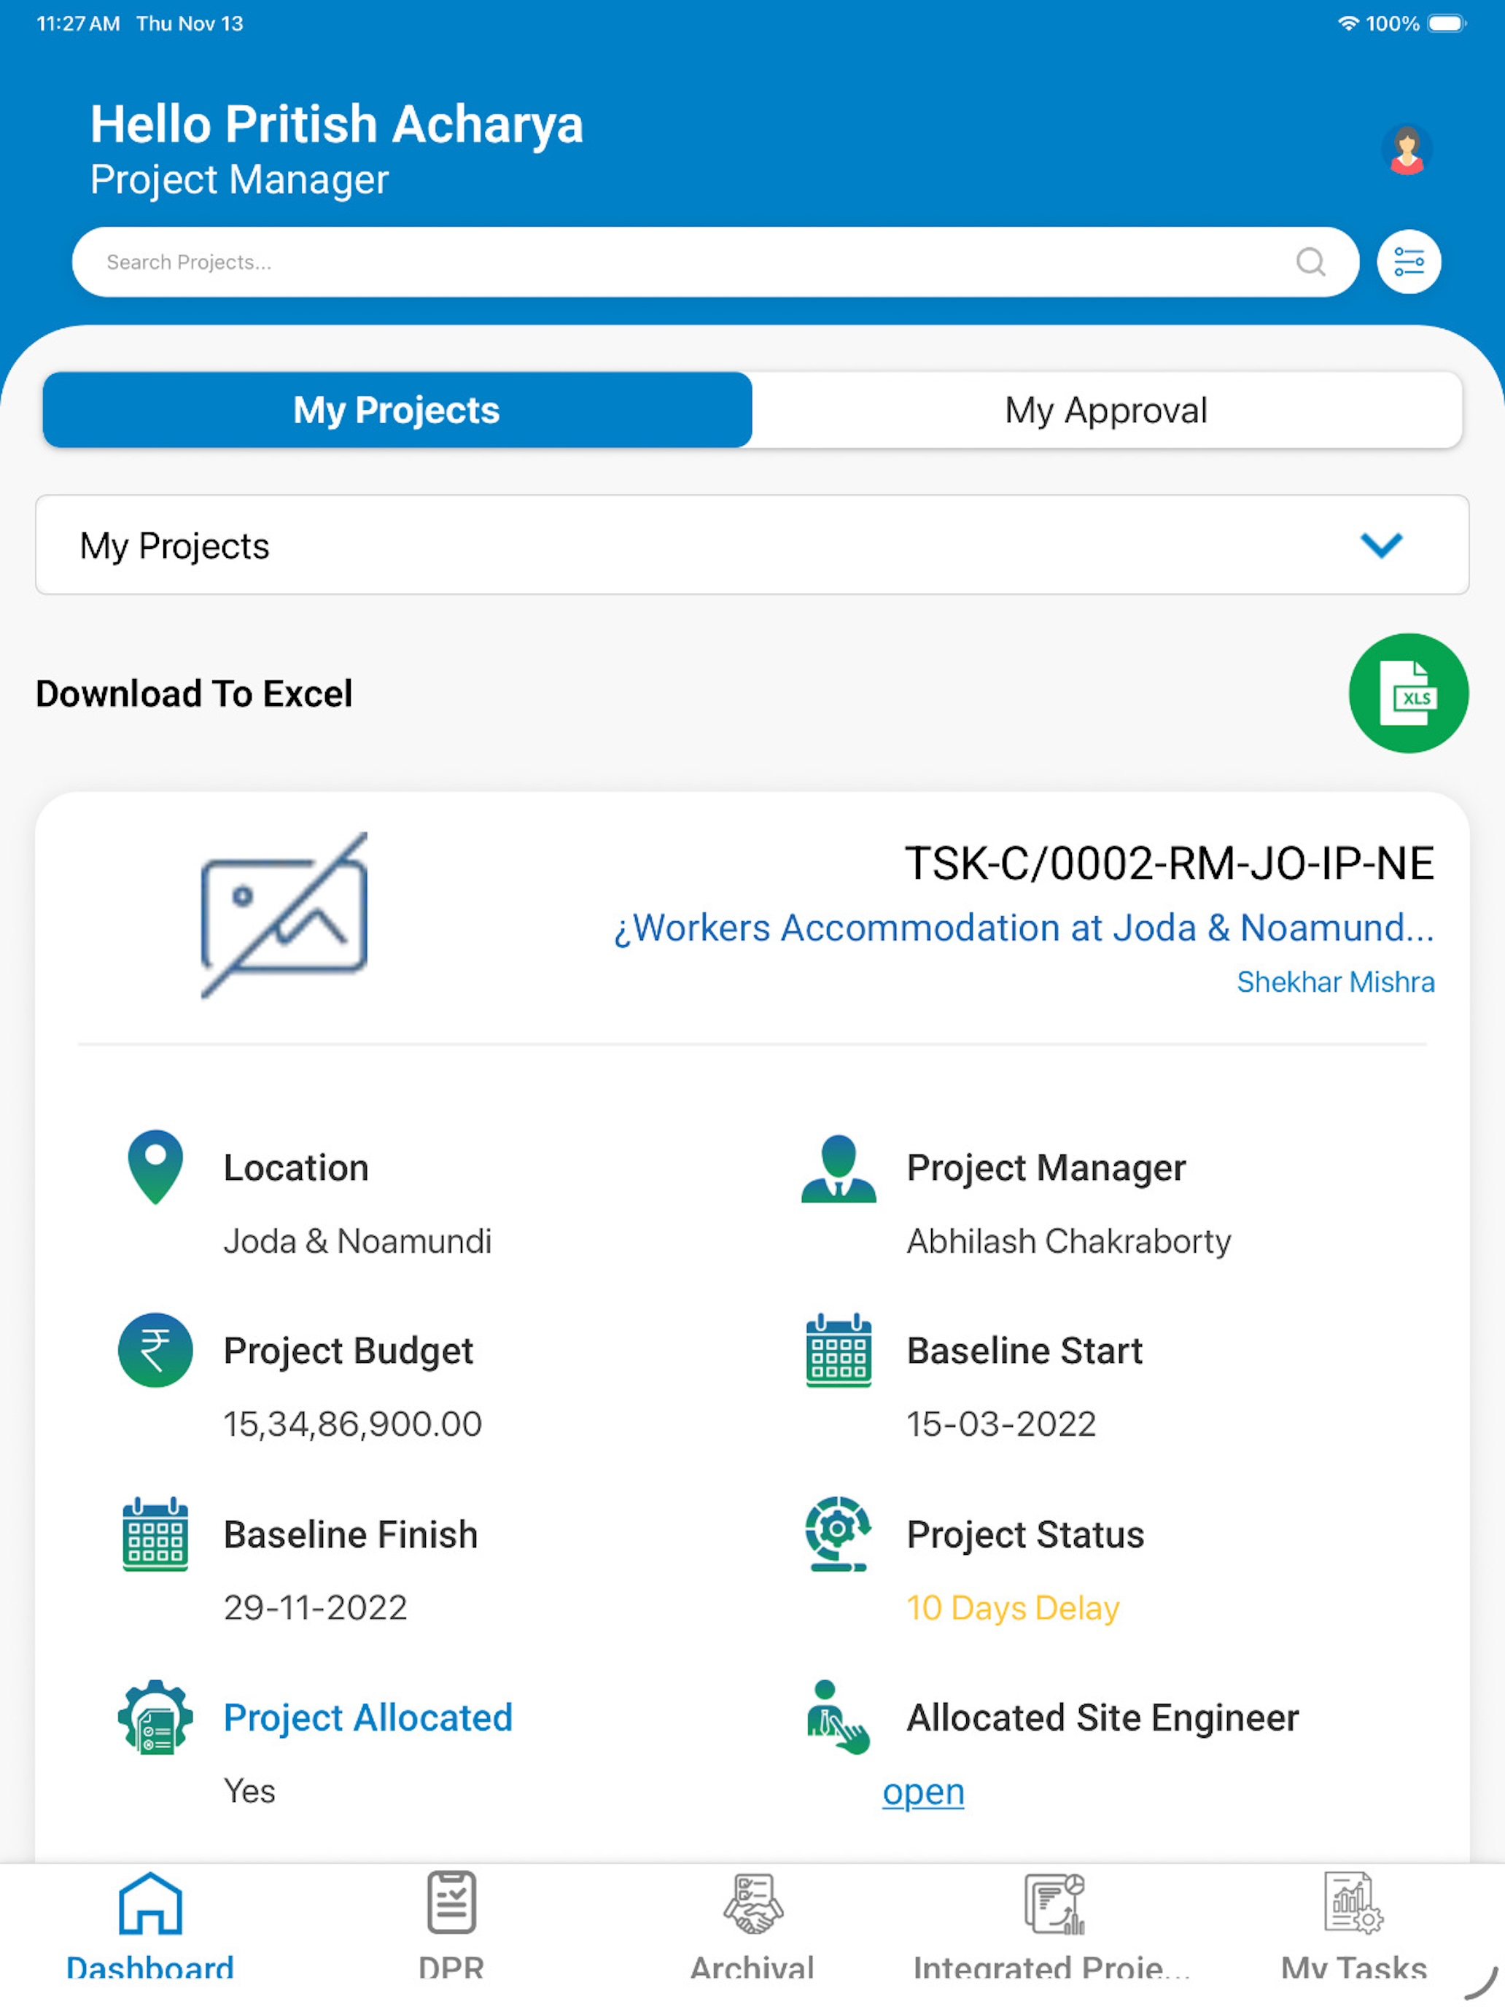Tap the Project Status gear icon
The image size is (1505, 2007).
837,1534
